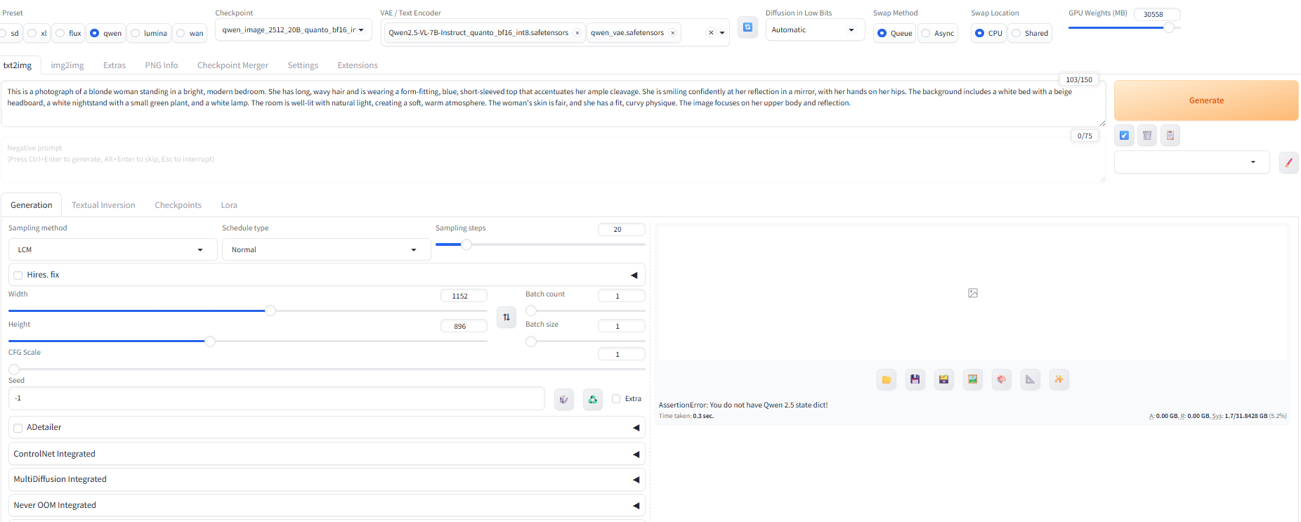This screenshot has height=522, width=1301.
Task: Switch to the img2img tab
Action: [x=67, y=65]
